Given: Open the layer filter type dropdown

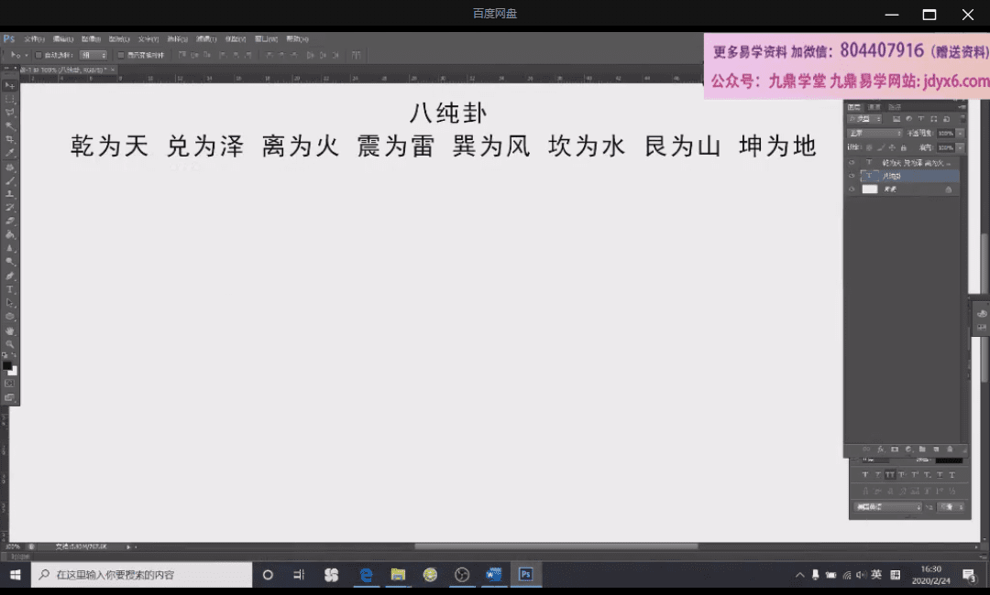Looking at the screenshot, I should click(x=864, y=119).
